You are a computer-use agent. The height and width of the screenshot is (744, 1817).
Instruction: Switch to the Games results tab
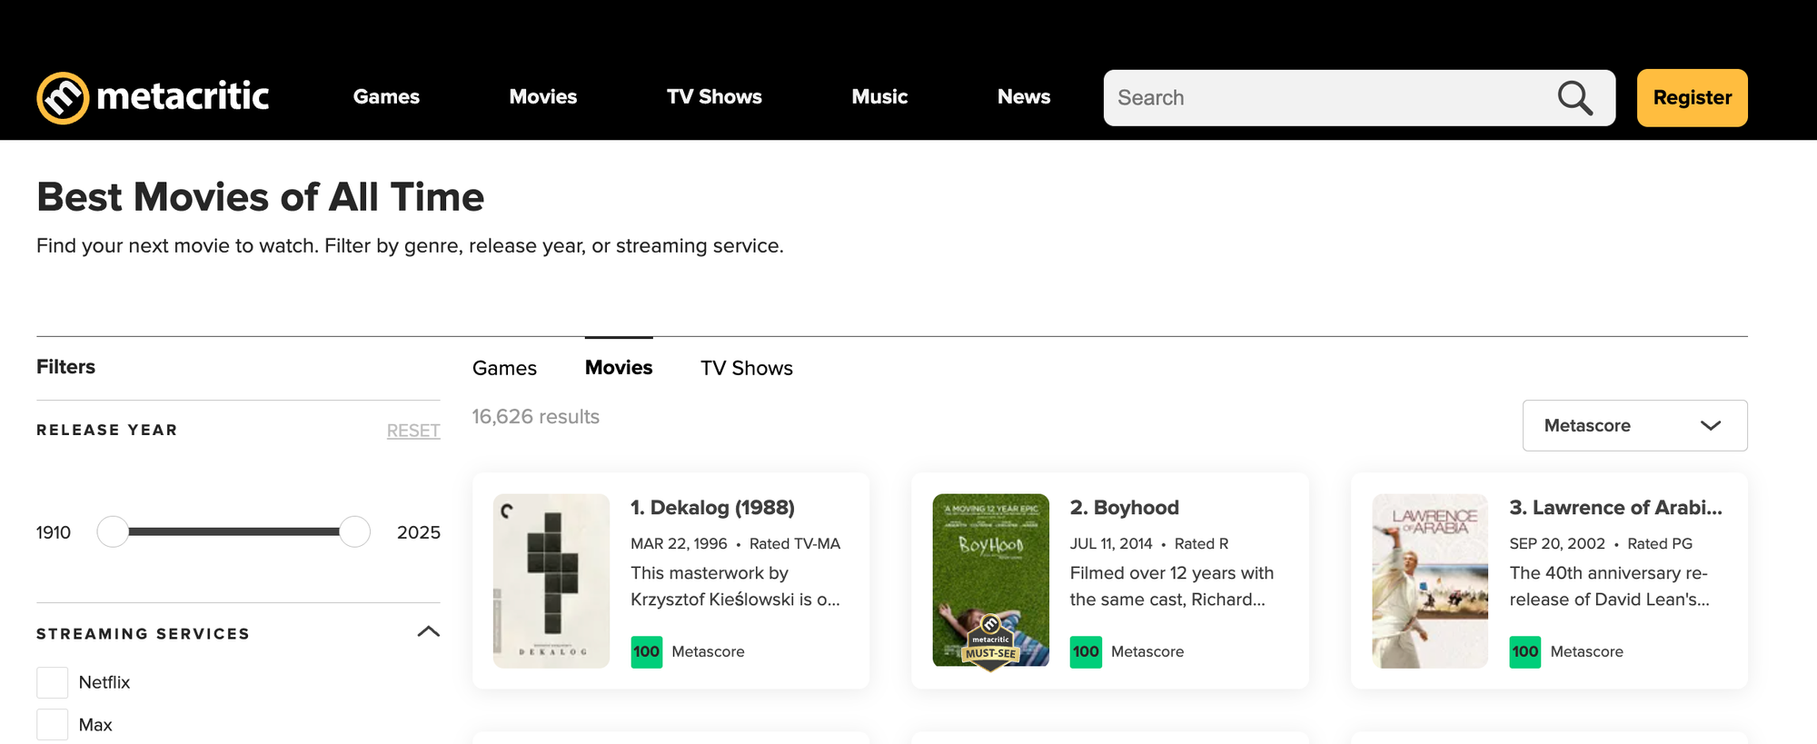coord(504,368)
